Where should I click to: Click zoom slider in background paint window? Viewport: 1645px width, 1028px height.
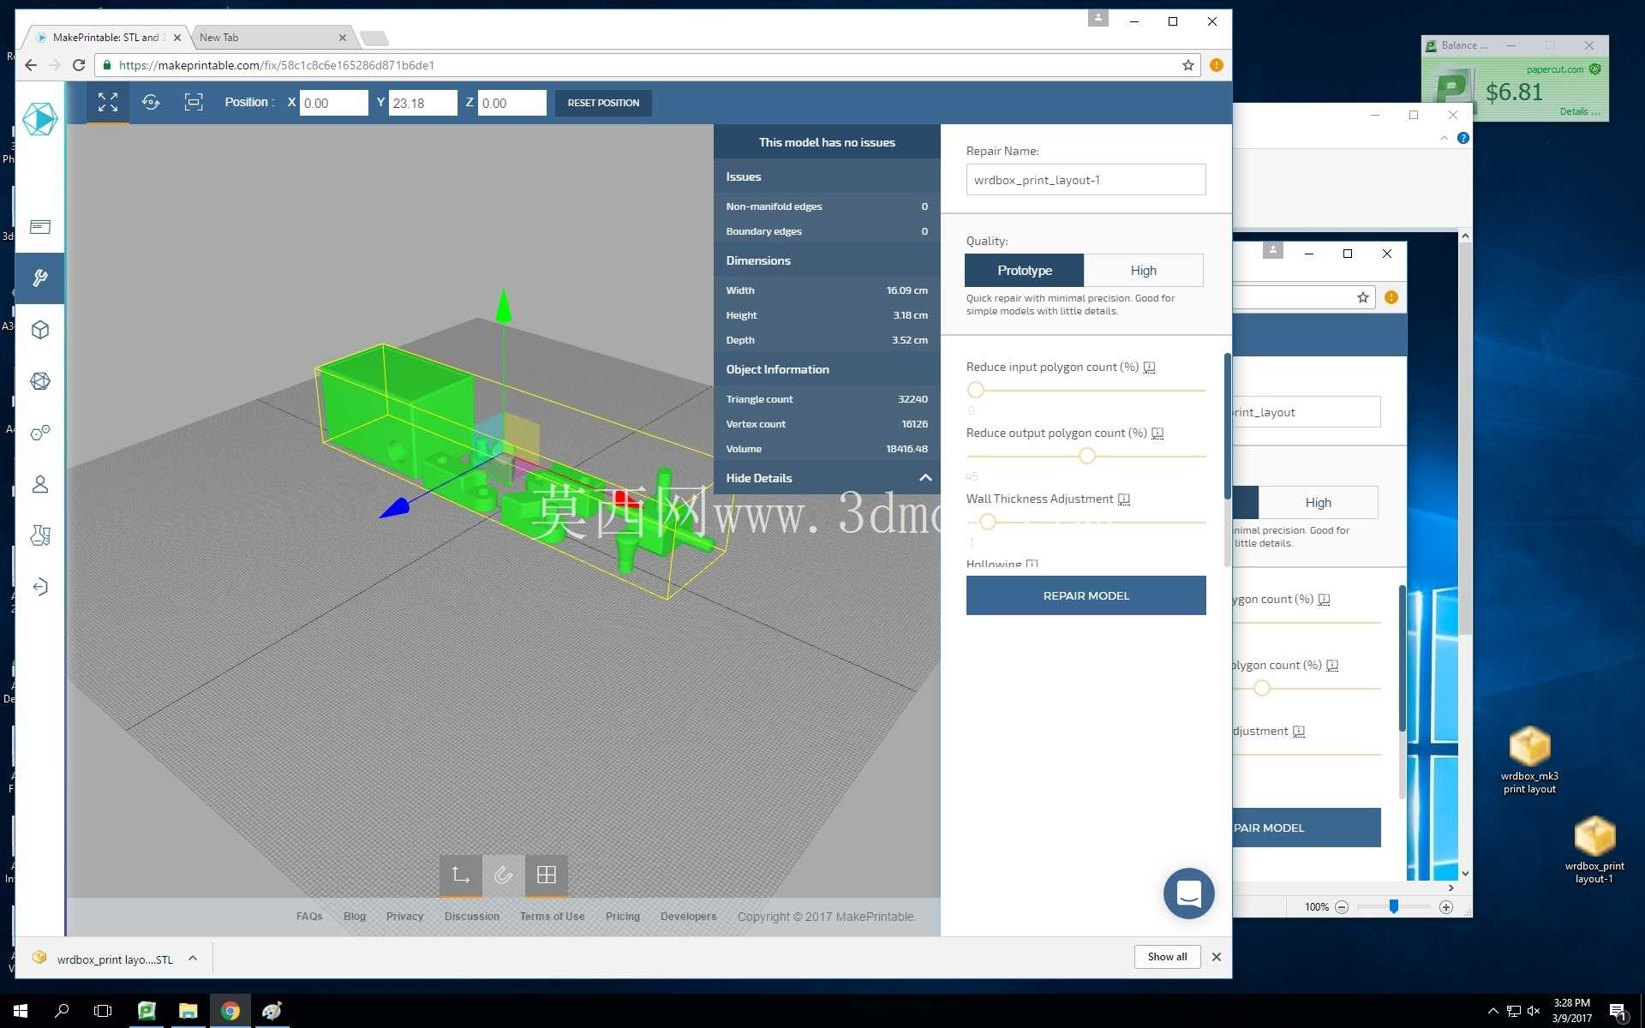pos(1394,906)
